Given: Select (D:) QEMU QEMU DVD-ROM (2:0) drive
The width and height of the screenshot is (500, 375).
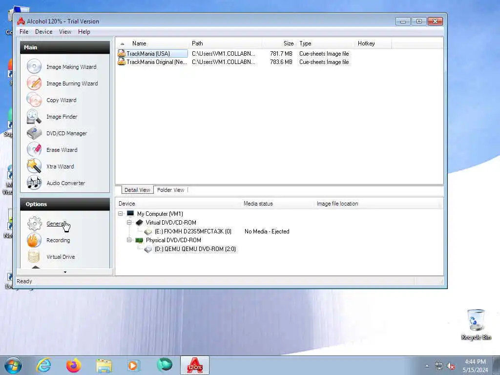Looking at the screenshot, I should coord(195,249).
